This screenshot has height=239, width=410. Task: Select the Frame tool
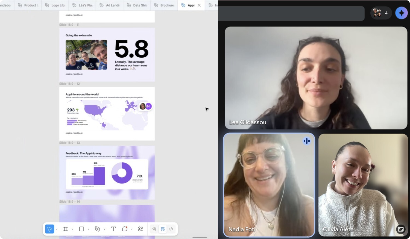click(x=66, y=229)
